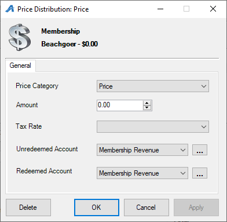Open the Price Category dropdown
Viewport: 227px width, 222px height.
pos(153,86)
